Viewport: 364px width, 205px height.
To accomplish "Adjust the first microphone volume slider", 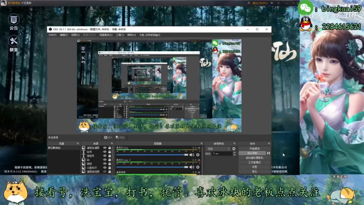I will pyautogui.click(x=152, y=154).
